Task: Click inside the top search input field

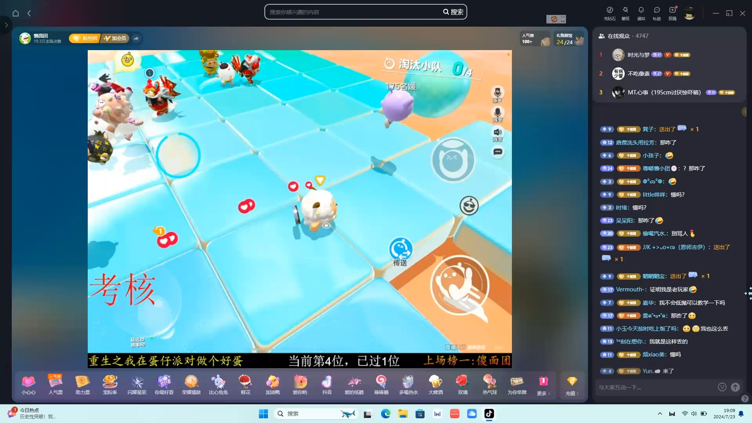Action: [x=352, y=12]
